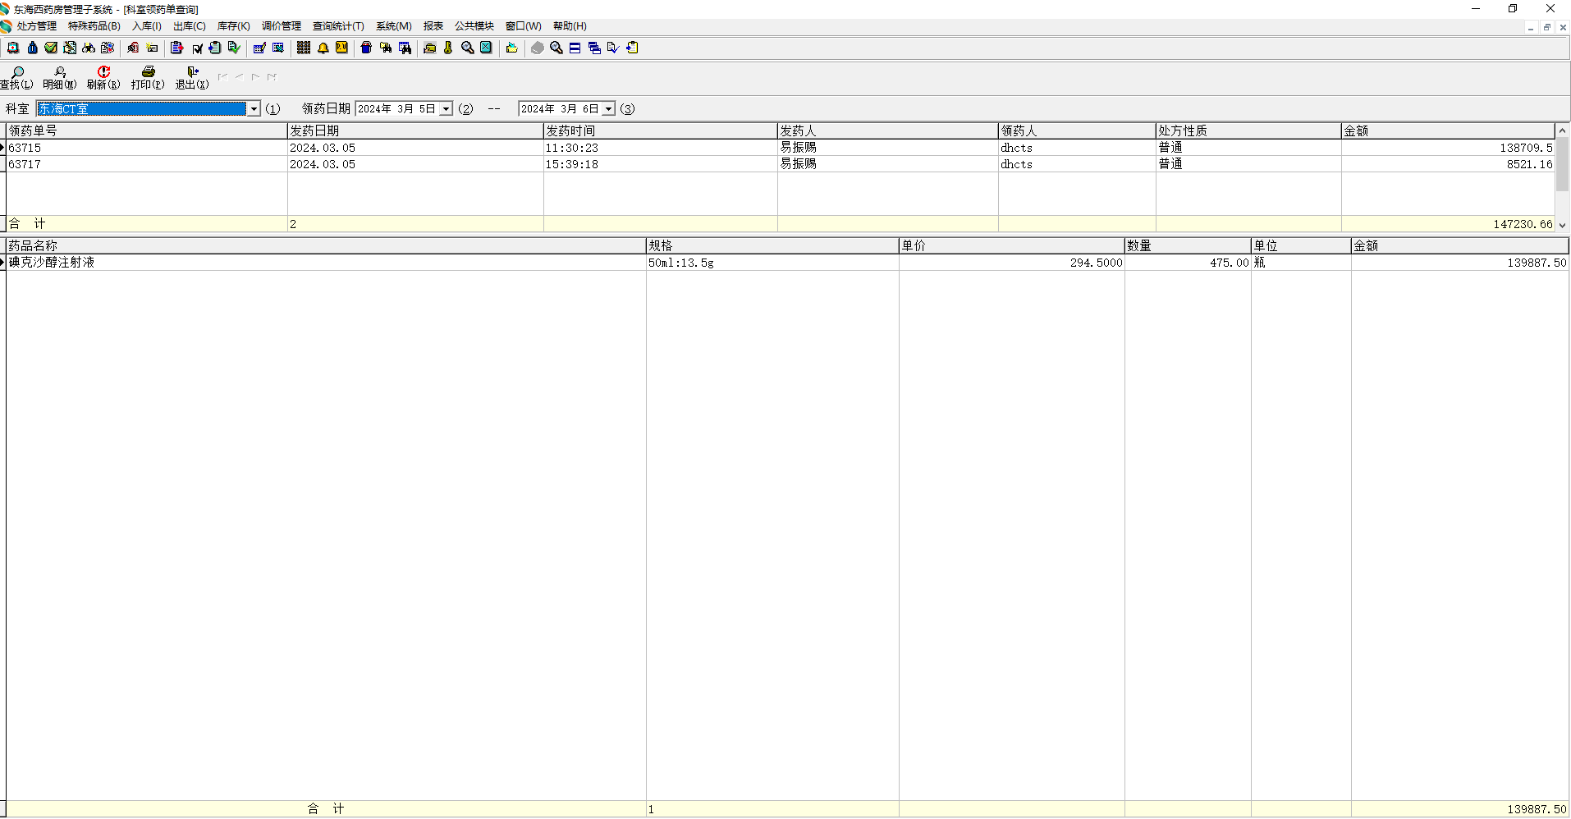Select requisition row 63715

click(780, 148)
